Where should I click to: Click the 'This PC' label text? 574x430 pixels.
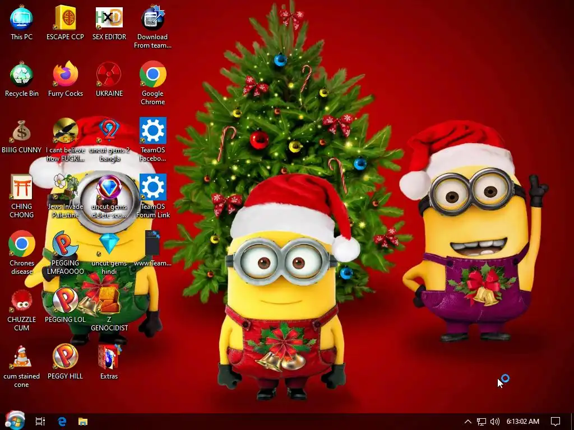[22, 37]
